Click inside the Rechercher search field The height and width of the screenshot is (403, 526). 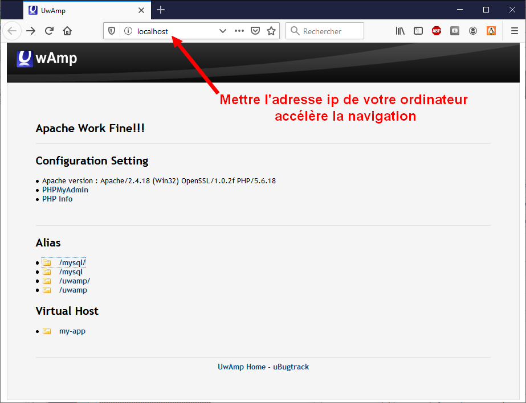(325, 31)
